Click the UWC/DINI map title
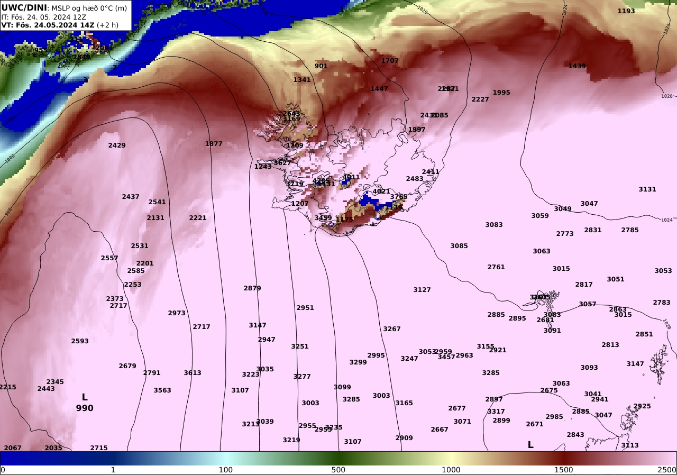Screen dimensions: 677x475 pyautogui.click(x=24, y=7)
